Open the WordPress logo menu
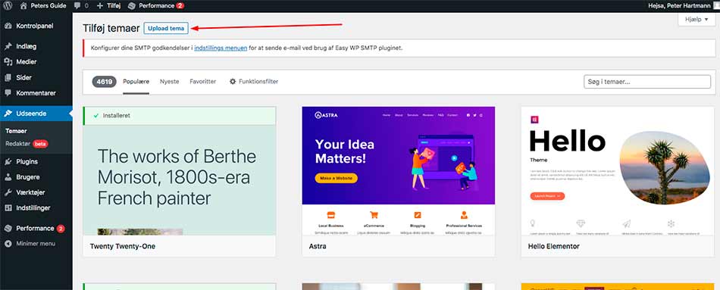Screen dimensions: 720x290 pyautogui.click(x=8, y=6)
